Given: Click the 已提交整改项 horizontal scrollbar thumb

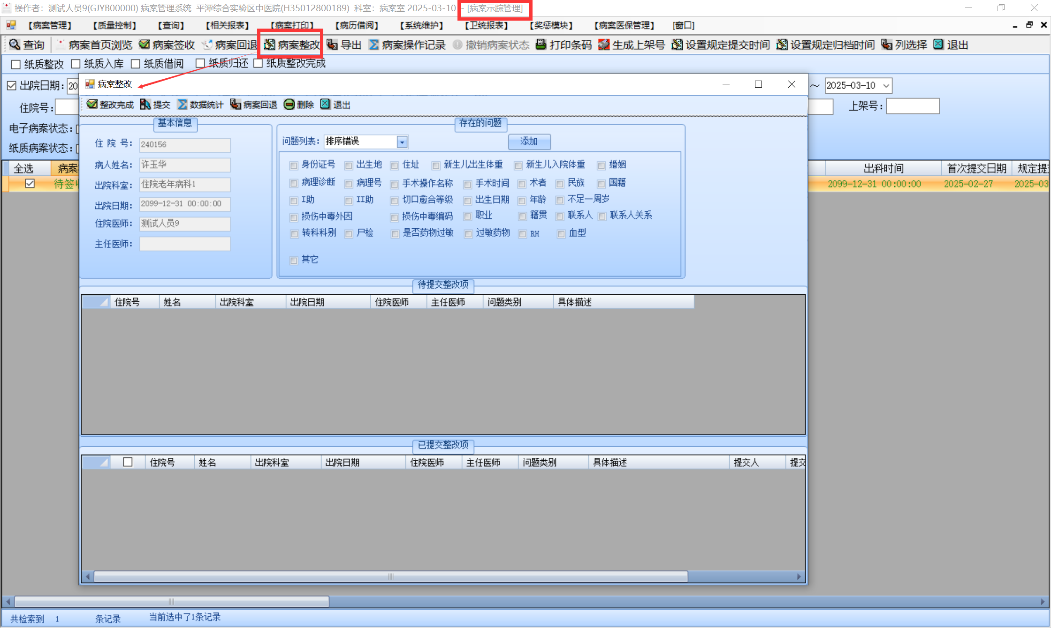Looking at the screenshot, I should point(390,576).
